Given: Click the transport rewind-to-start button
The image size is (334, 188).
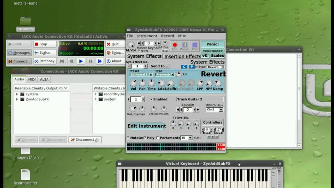Looking at the screenshot, I should (x=62, y=61).
